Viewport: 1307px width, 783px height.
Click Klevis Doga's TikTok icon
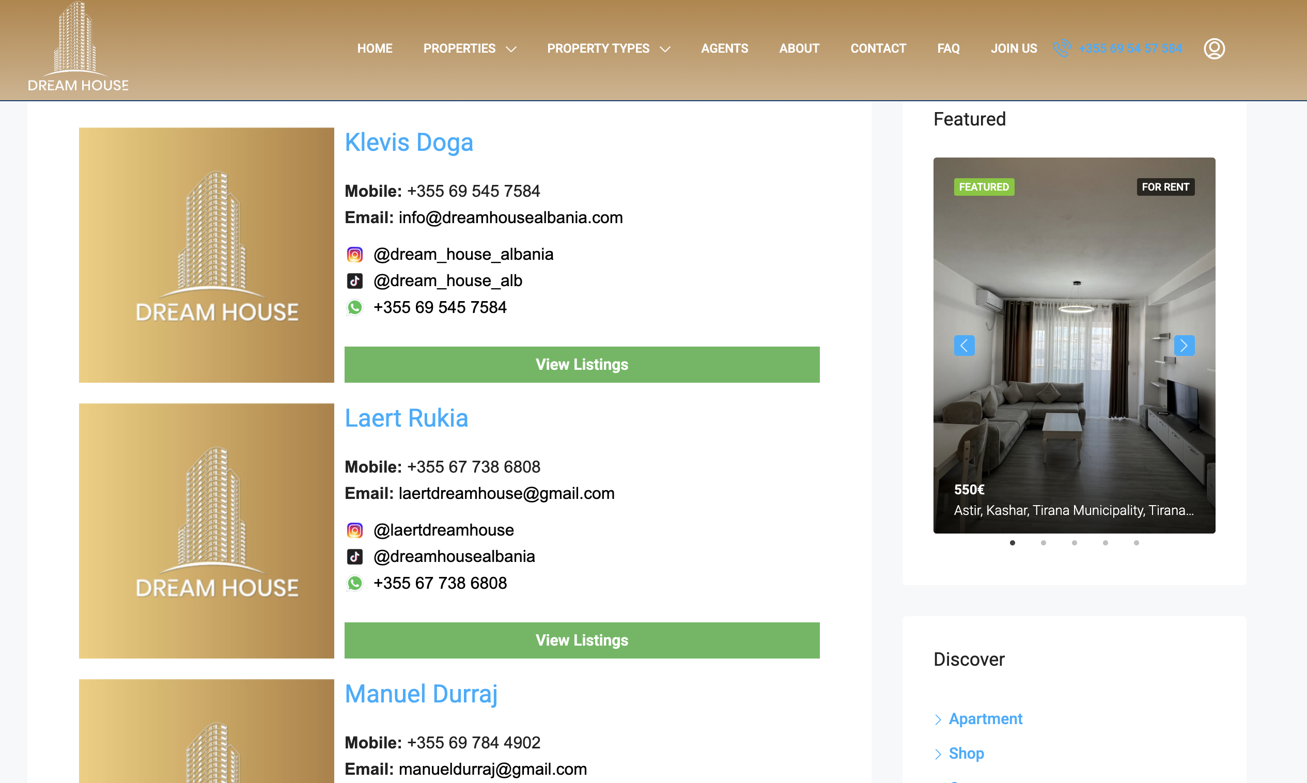click(x=354, y=280)
